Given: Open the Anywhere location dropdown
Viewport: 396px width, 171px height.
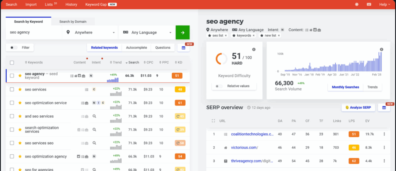Looking at the screenshot, I should pos(90,32).
